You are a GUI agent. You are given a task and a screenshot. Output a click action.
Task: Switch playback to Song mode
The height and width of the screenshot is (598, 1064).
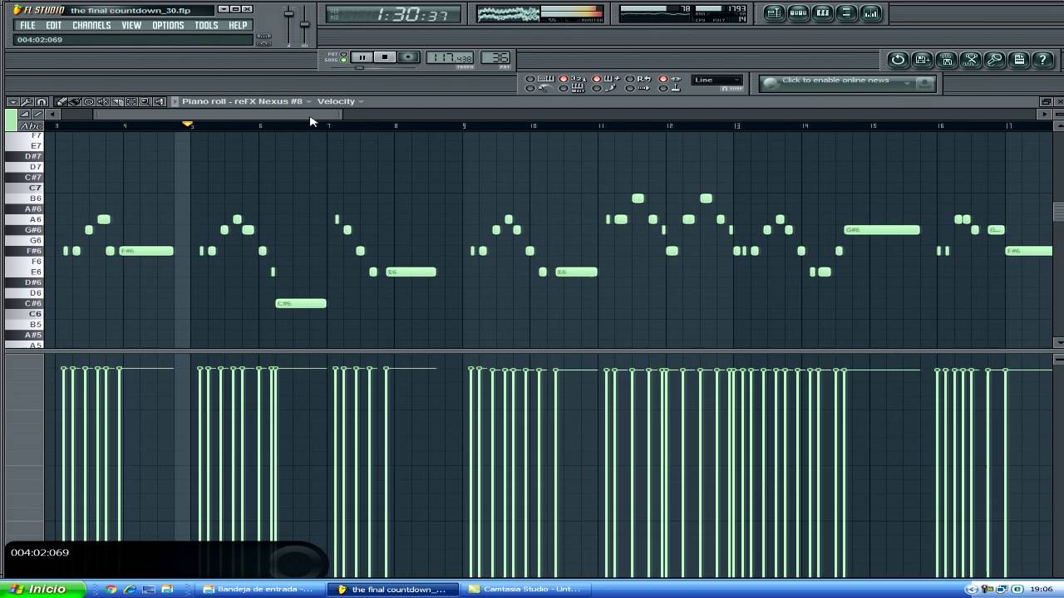point(343,61)
